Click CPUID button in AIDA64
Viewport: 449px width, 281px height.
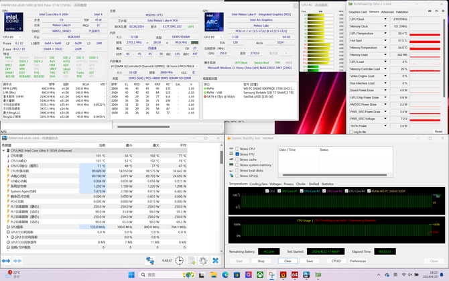point(336,261)
